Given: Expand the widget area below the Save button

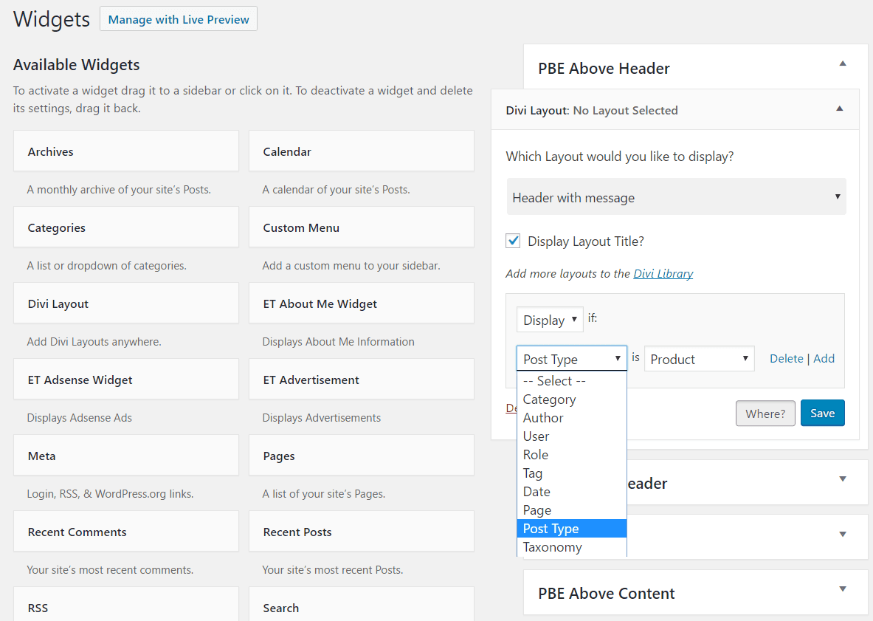Looking at the screenshot, I should (843, 478).
